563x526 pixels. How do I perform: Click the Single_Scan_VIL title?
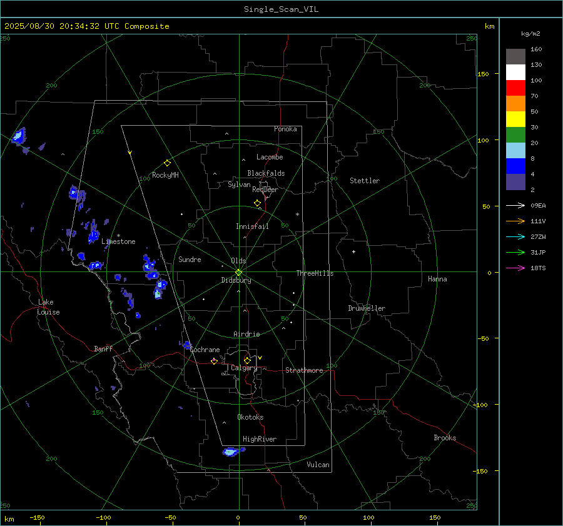pos(281,9)
